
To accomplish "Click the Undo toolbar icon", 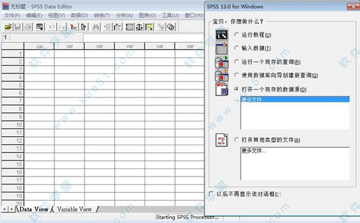I will pos(52,27).
